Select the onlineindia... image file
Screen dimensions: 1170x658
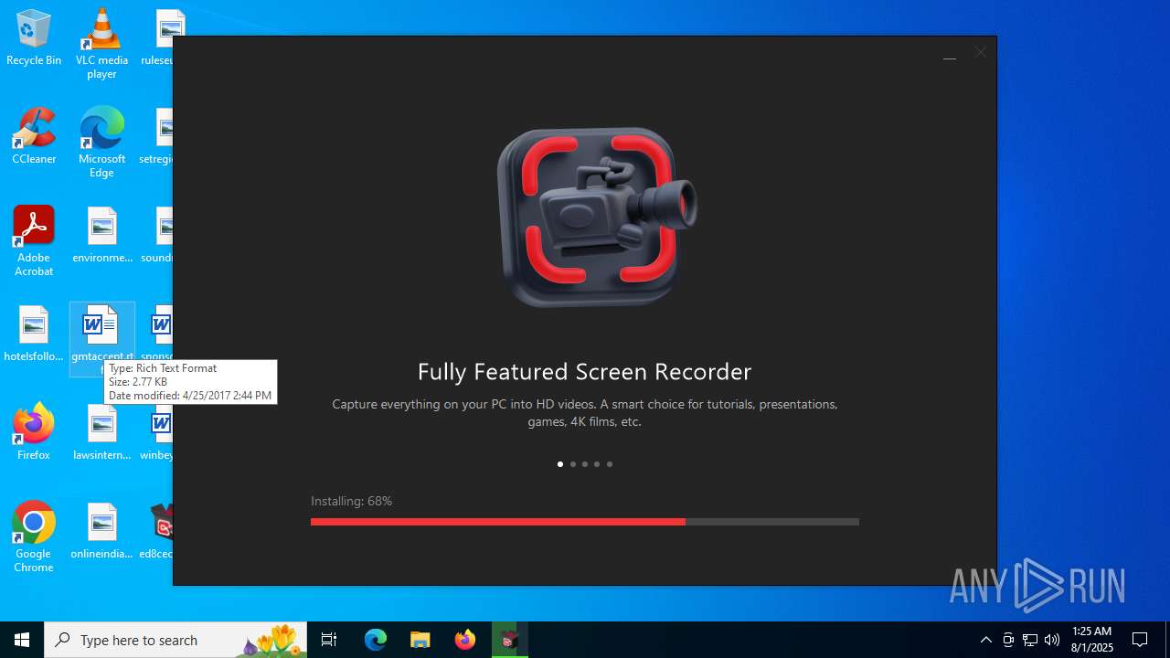click(102, 531)
